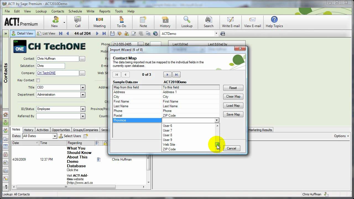Click the Lookup magnifier icon
Screen dimensions: 354x199
click(187, 20)
